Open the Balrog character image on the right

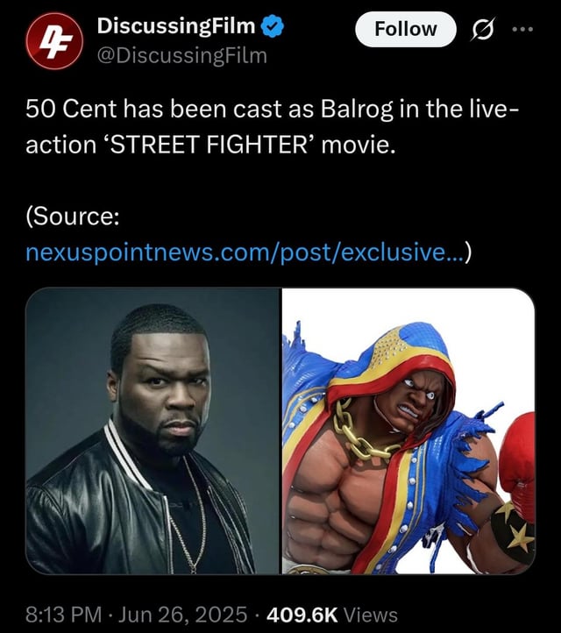408,430
